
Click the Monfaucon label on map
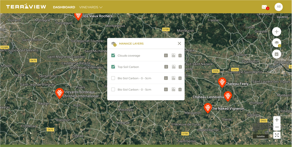point(185,30)
